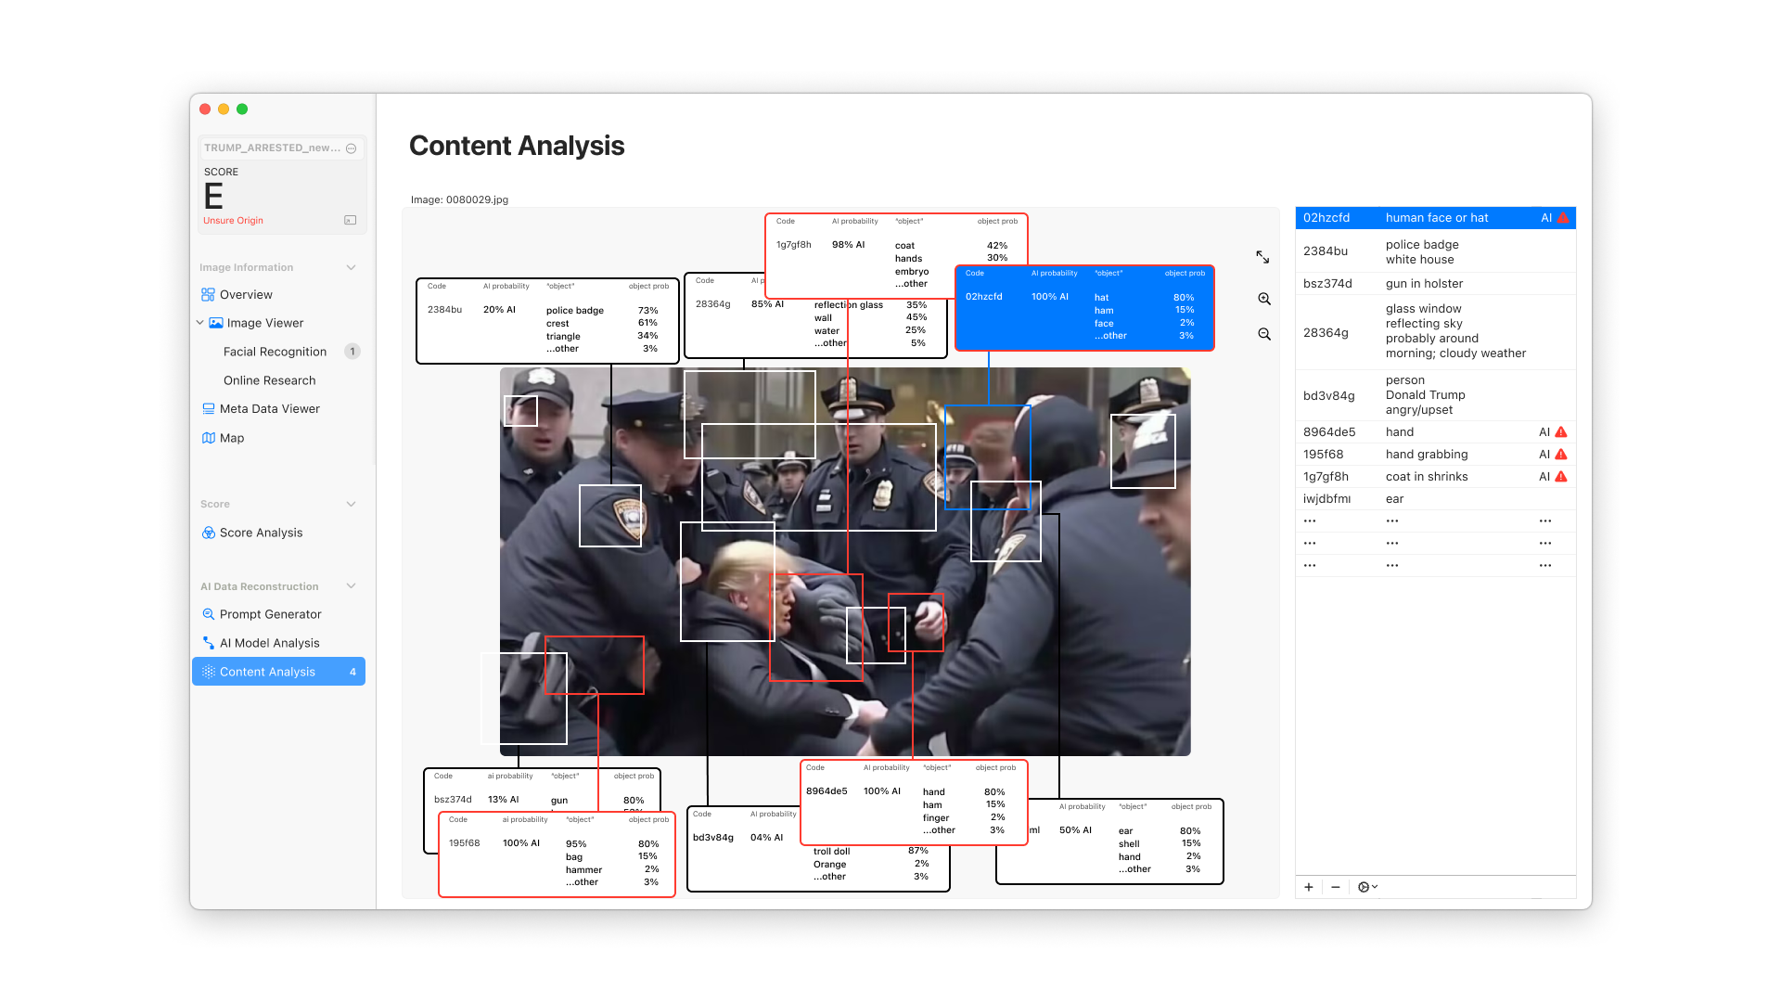Click the Score Analysis icon

209,533
